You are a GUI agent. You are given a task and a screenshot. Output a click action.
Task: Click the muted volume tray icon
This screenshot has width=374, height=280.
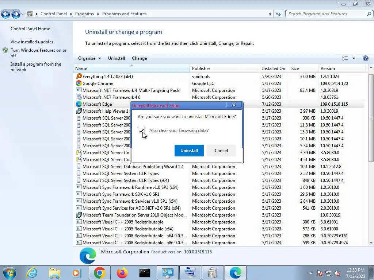[337, 273]
